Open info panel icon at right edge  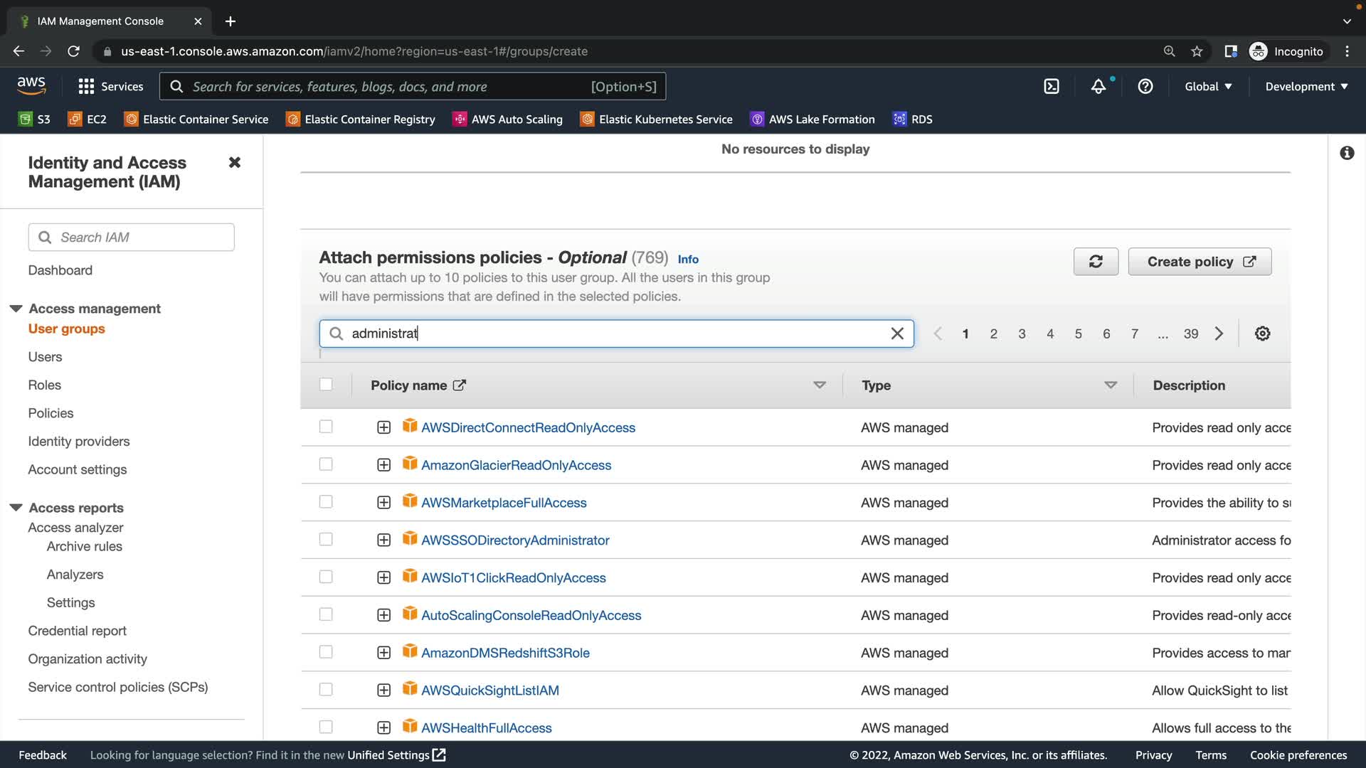click(x=1346, y=153)
